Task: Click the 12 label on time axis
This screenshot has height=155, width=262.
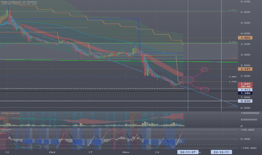Action: click(x=7, y=152)
